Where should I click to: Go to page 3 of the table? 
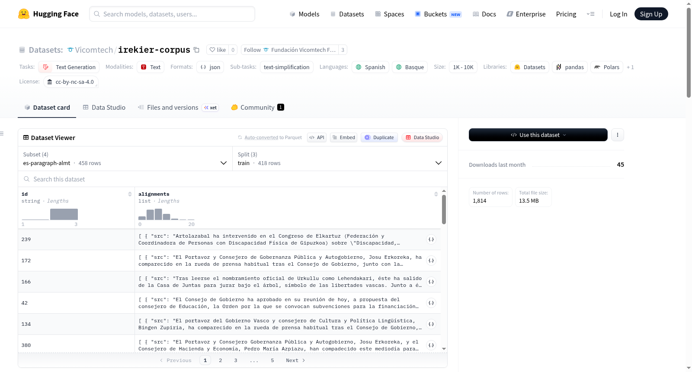pos(236,360)
